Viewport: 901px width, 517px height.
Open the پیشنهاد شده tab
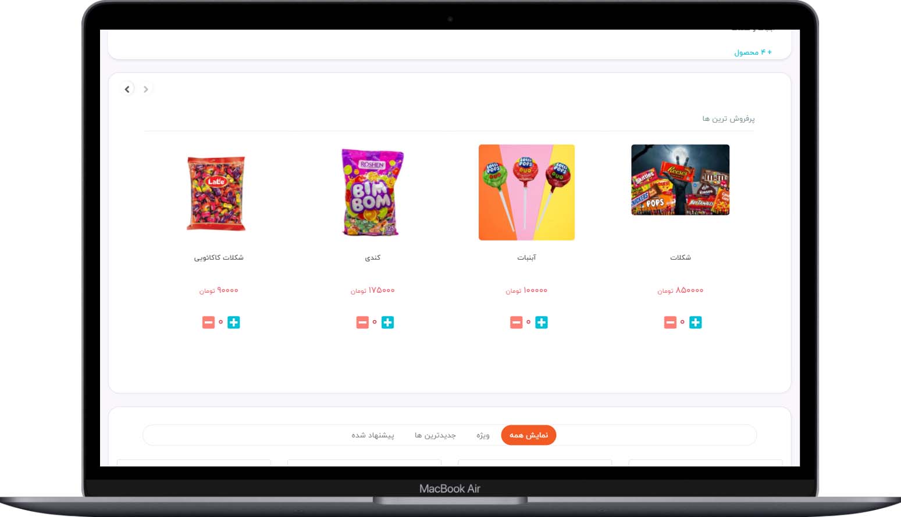pos(373,435)
